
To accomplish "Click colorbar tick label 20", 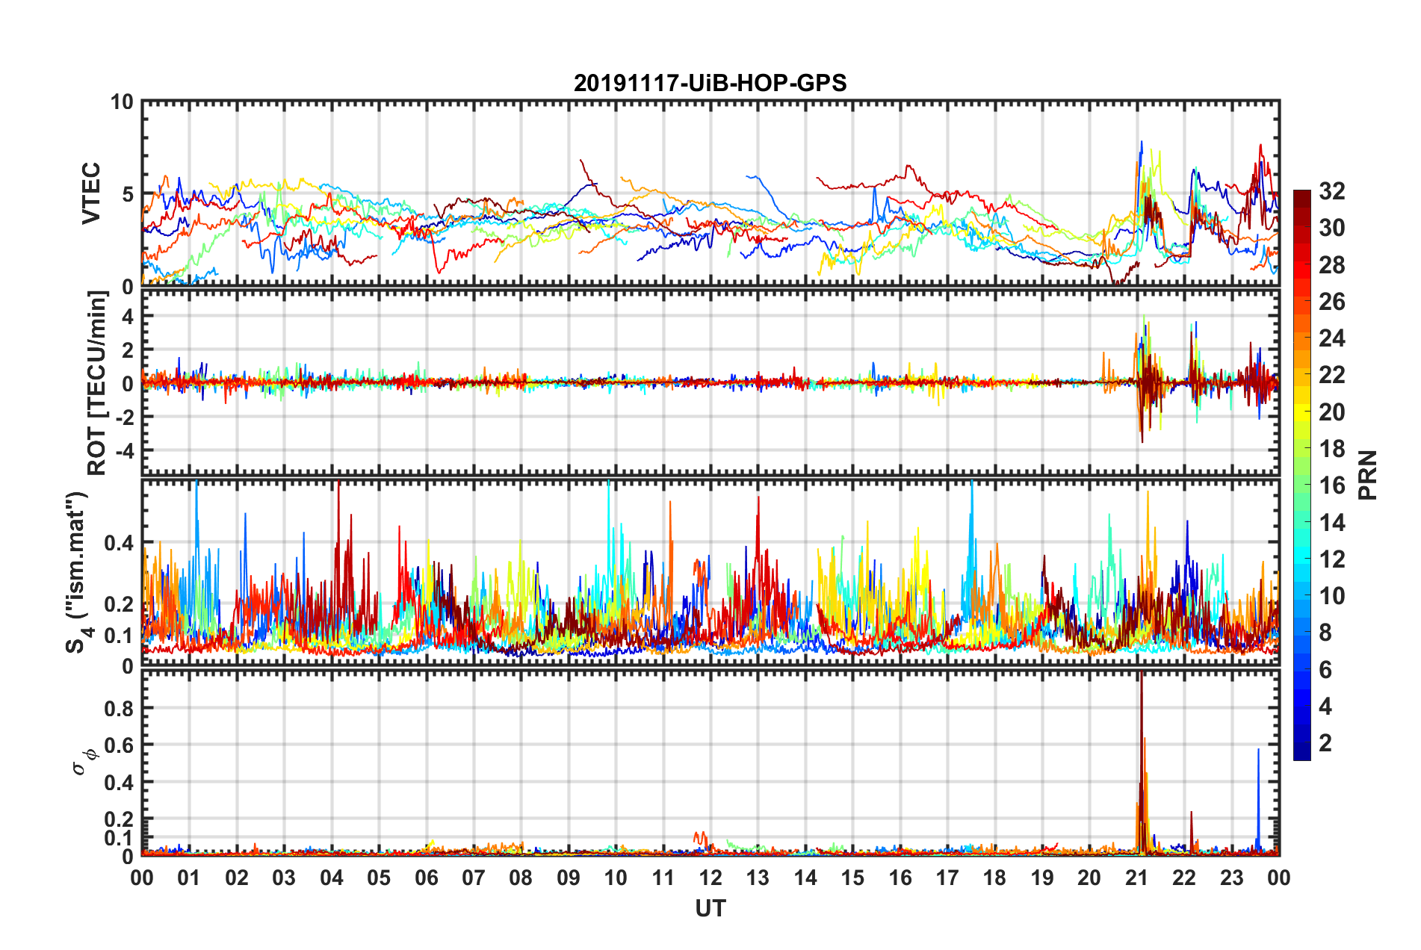I will click(x=1331, y=412).
